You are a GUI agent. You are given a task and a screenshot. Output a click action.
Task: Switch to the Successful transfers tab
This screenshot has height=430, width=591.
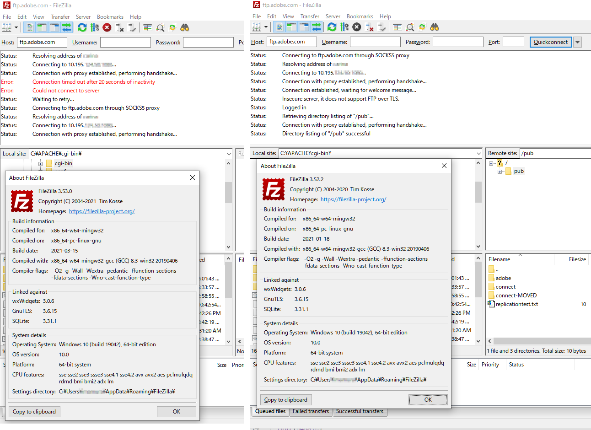[x=360, y=411]
